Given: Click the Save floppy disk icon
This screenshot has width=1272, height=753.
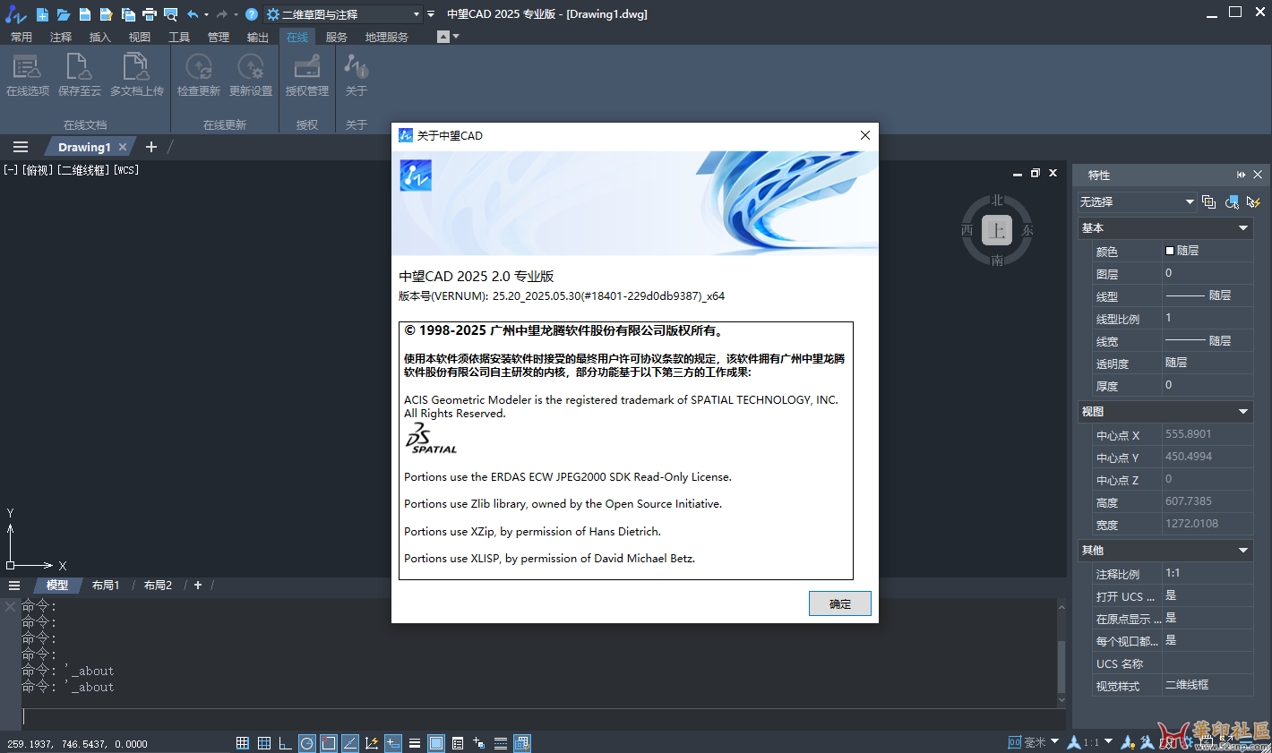Looking at the screenshot, I should [x=85, y=14].
